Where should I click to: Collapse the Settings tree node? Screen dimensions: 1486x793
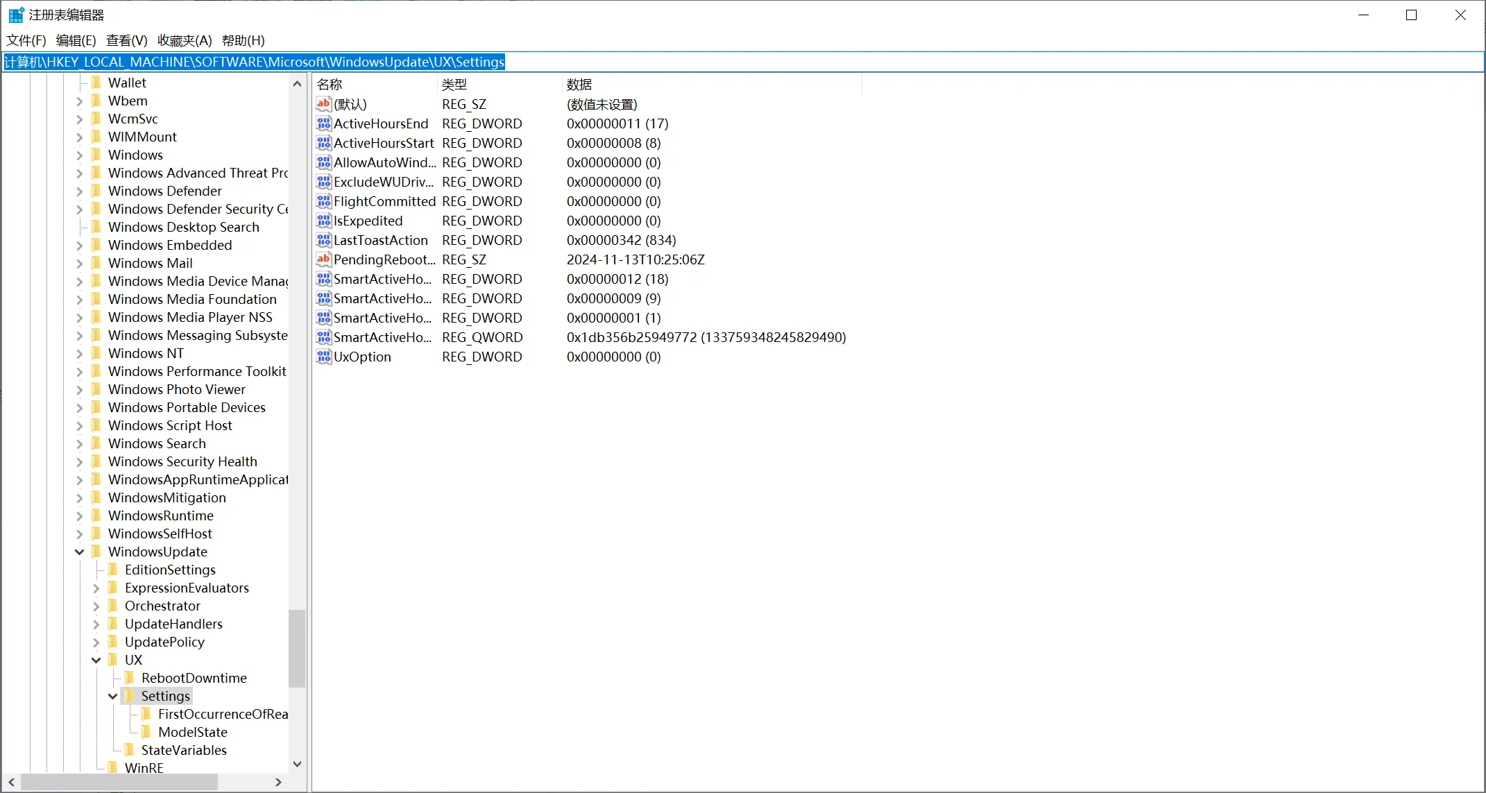click(x=112, y=697)
